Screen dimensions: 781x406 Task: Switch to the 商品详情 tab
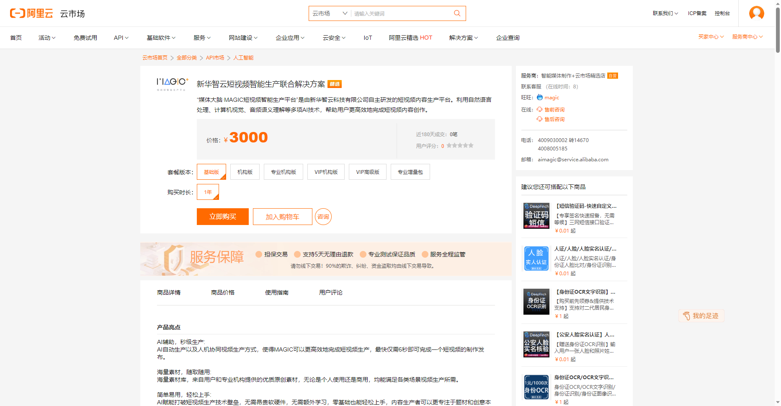(x=169, y=292)
